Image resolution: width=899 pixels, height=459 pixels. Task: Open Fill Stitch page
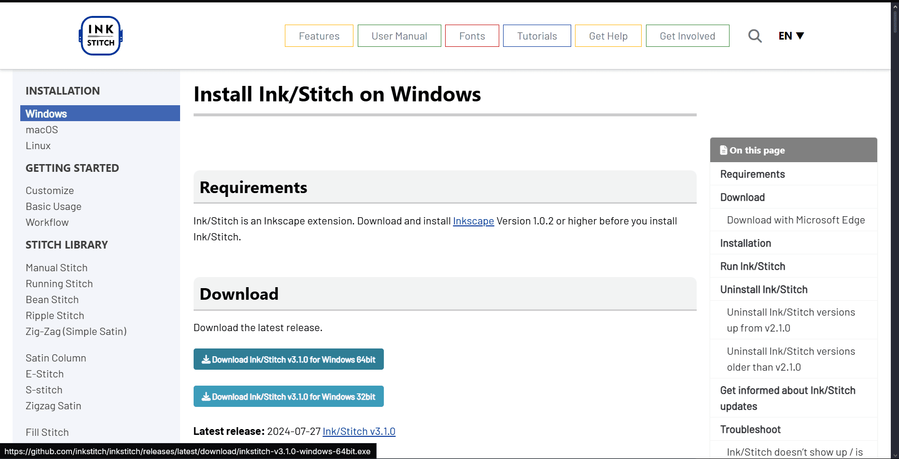coord(47,432)
